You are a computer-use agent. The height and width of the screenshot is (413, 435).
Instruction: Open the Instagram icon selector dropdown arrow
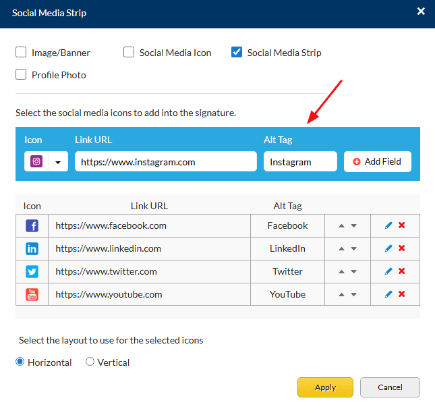(58, 162)
